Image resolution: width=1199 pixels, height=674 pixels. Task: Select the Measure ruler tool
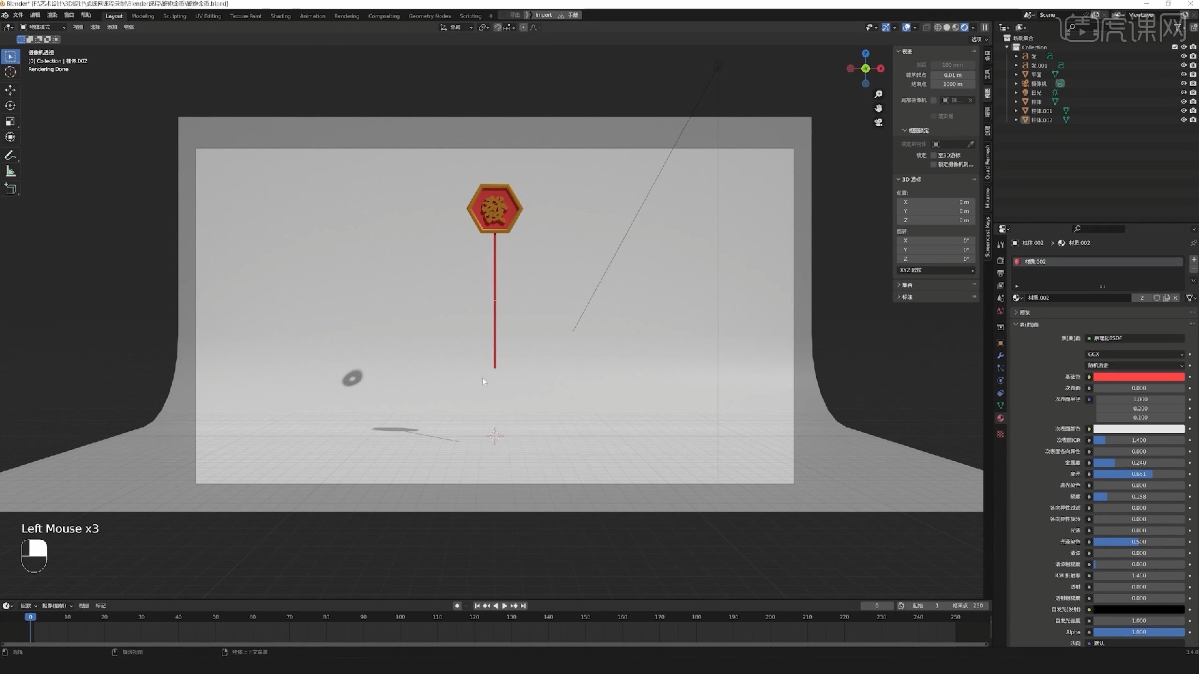pos(10,171)
